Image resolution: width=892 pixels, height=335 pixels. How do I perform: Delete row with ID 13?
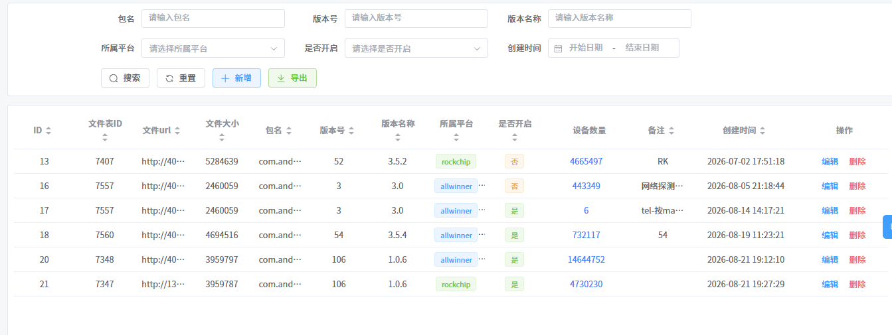tap(857, 161)
